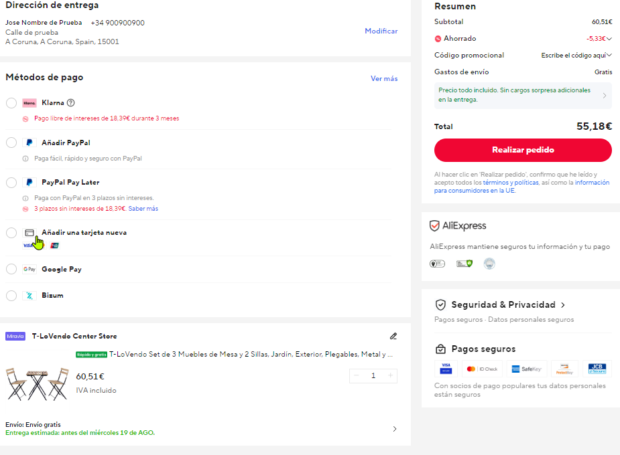The width and height of the screenshot is (620, 455).
Task: Click the Visa Secure payment logo
Action: click(x=446, y=369)
